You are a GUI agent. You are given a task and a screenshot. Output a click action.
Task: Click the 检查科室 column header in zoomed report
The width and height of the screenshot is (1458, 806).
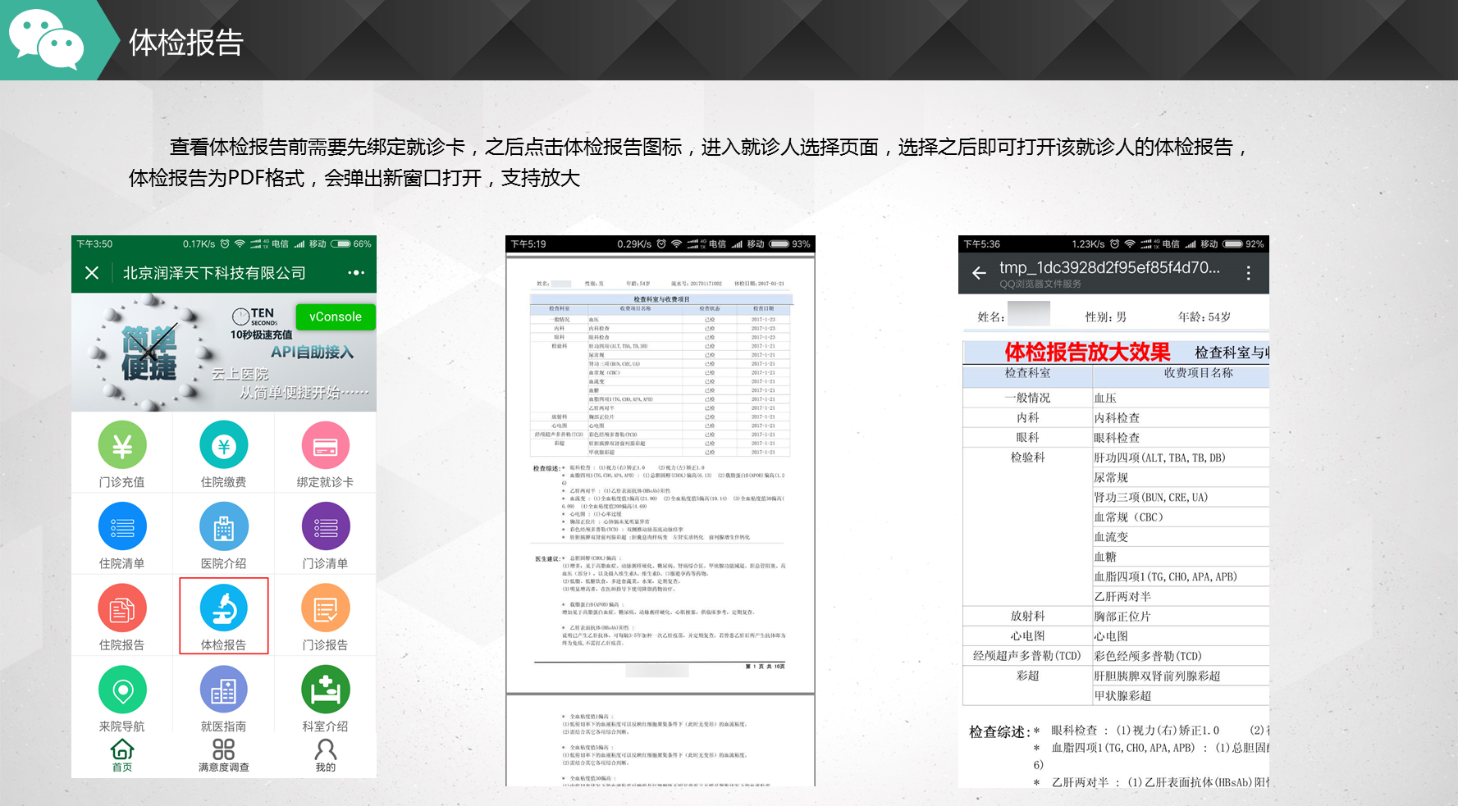click(x=1027, y=372)
